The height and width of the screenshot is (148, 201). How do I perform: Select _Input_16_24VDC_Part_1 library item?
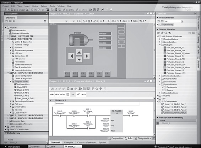click(174, 104)
